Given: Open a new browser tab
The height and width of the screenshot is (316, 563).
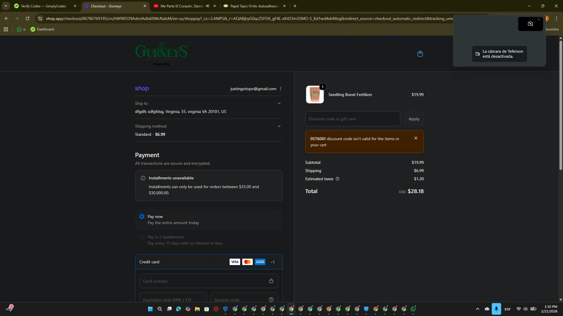Looking at the screenshot, I should [x=295, y=6].
